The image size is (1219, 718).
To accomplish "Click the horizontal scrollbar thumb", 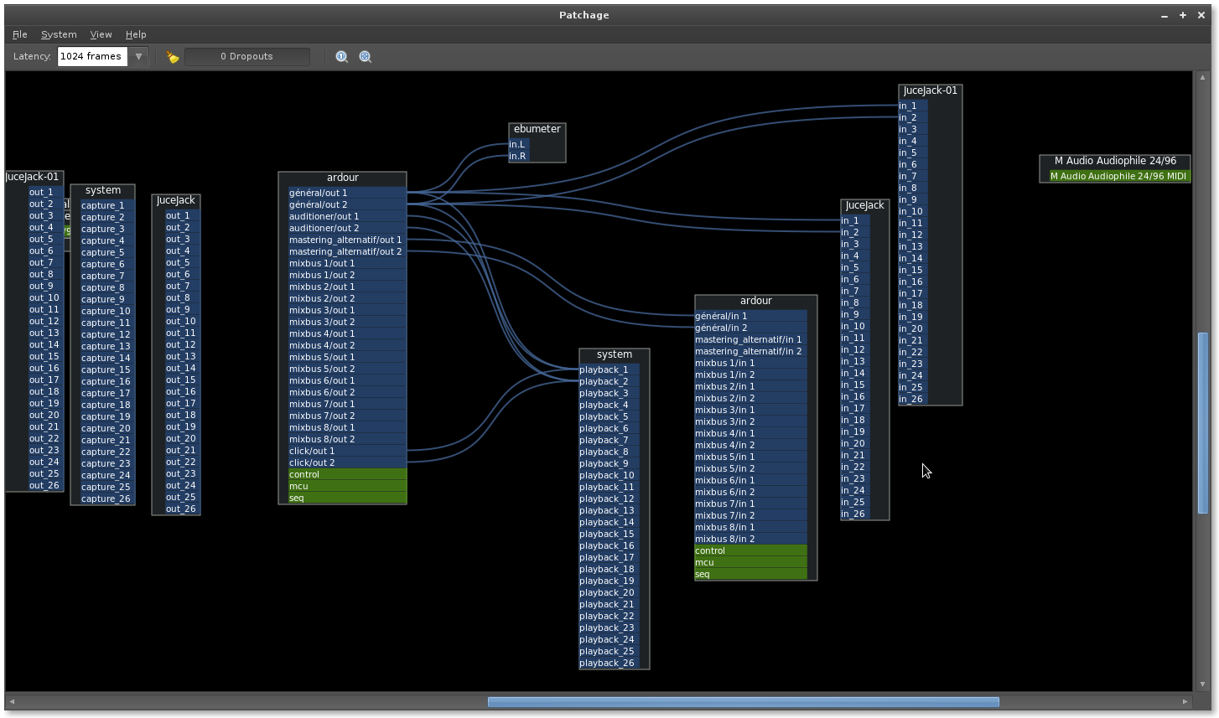I will point(743,701).
